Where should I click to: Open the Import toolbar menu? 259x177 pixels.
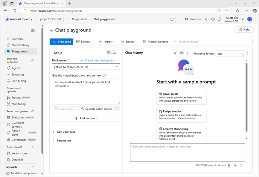click(x=107, y=42)
